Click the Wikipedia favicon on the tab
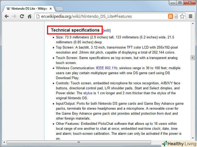 [x=8, y=9]
